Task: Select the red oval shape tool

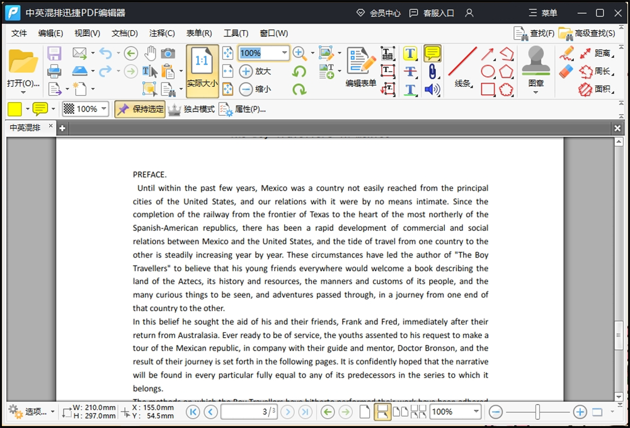Action: tap(488, 72)
